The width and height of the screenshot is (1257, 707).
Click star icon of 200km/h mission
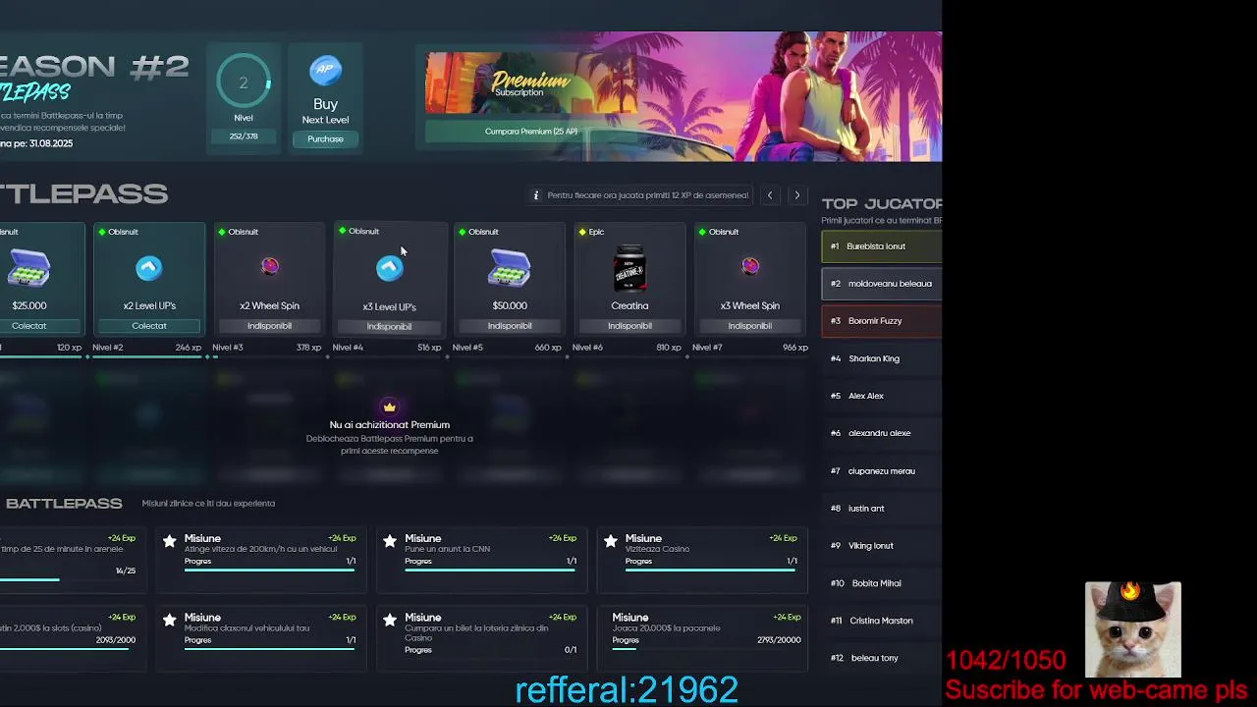(170, 541)
